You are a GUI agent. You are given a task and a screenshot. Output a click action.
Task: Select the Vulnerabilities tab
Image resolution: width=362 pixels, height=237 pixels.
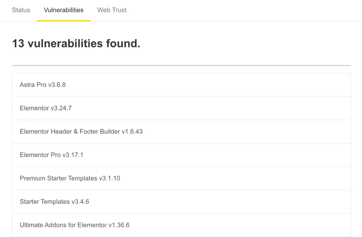pos(64,10)
